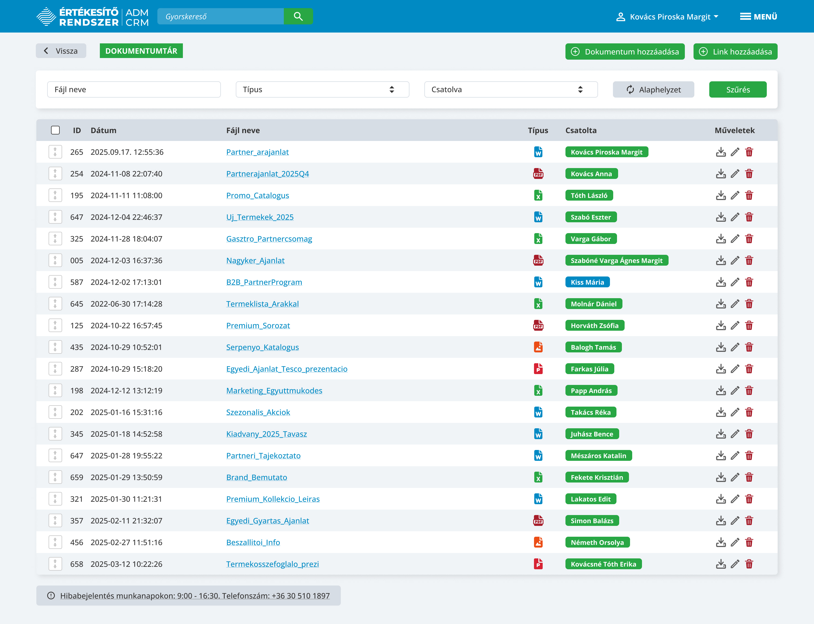Screen dimensions: 814x624
Task: Click the PDF icon for Premium_Sorozat
Action: 538,325
